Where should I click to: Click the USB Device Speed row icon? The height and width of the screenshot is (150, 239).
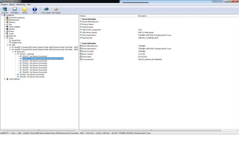[x=81, y=32]
